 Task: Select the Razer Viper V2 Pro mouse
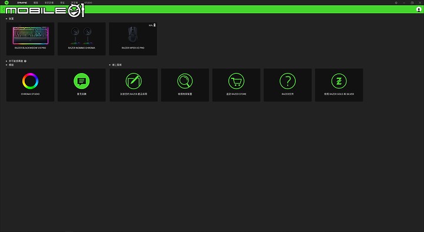[133, 39]
